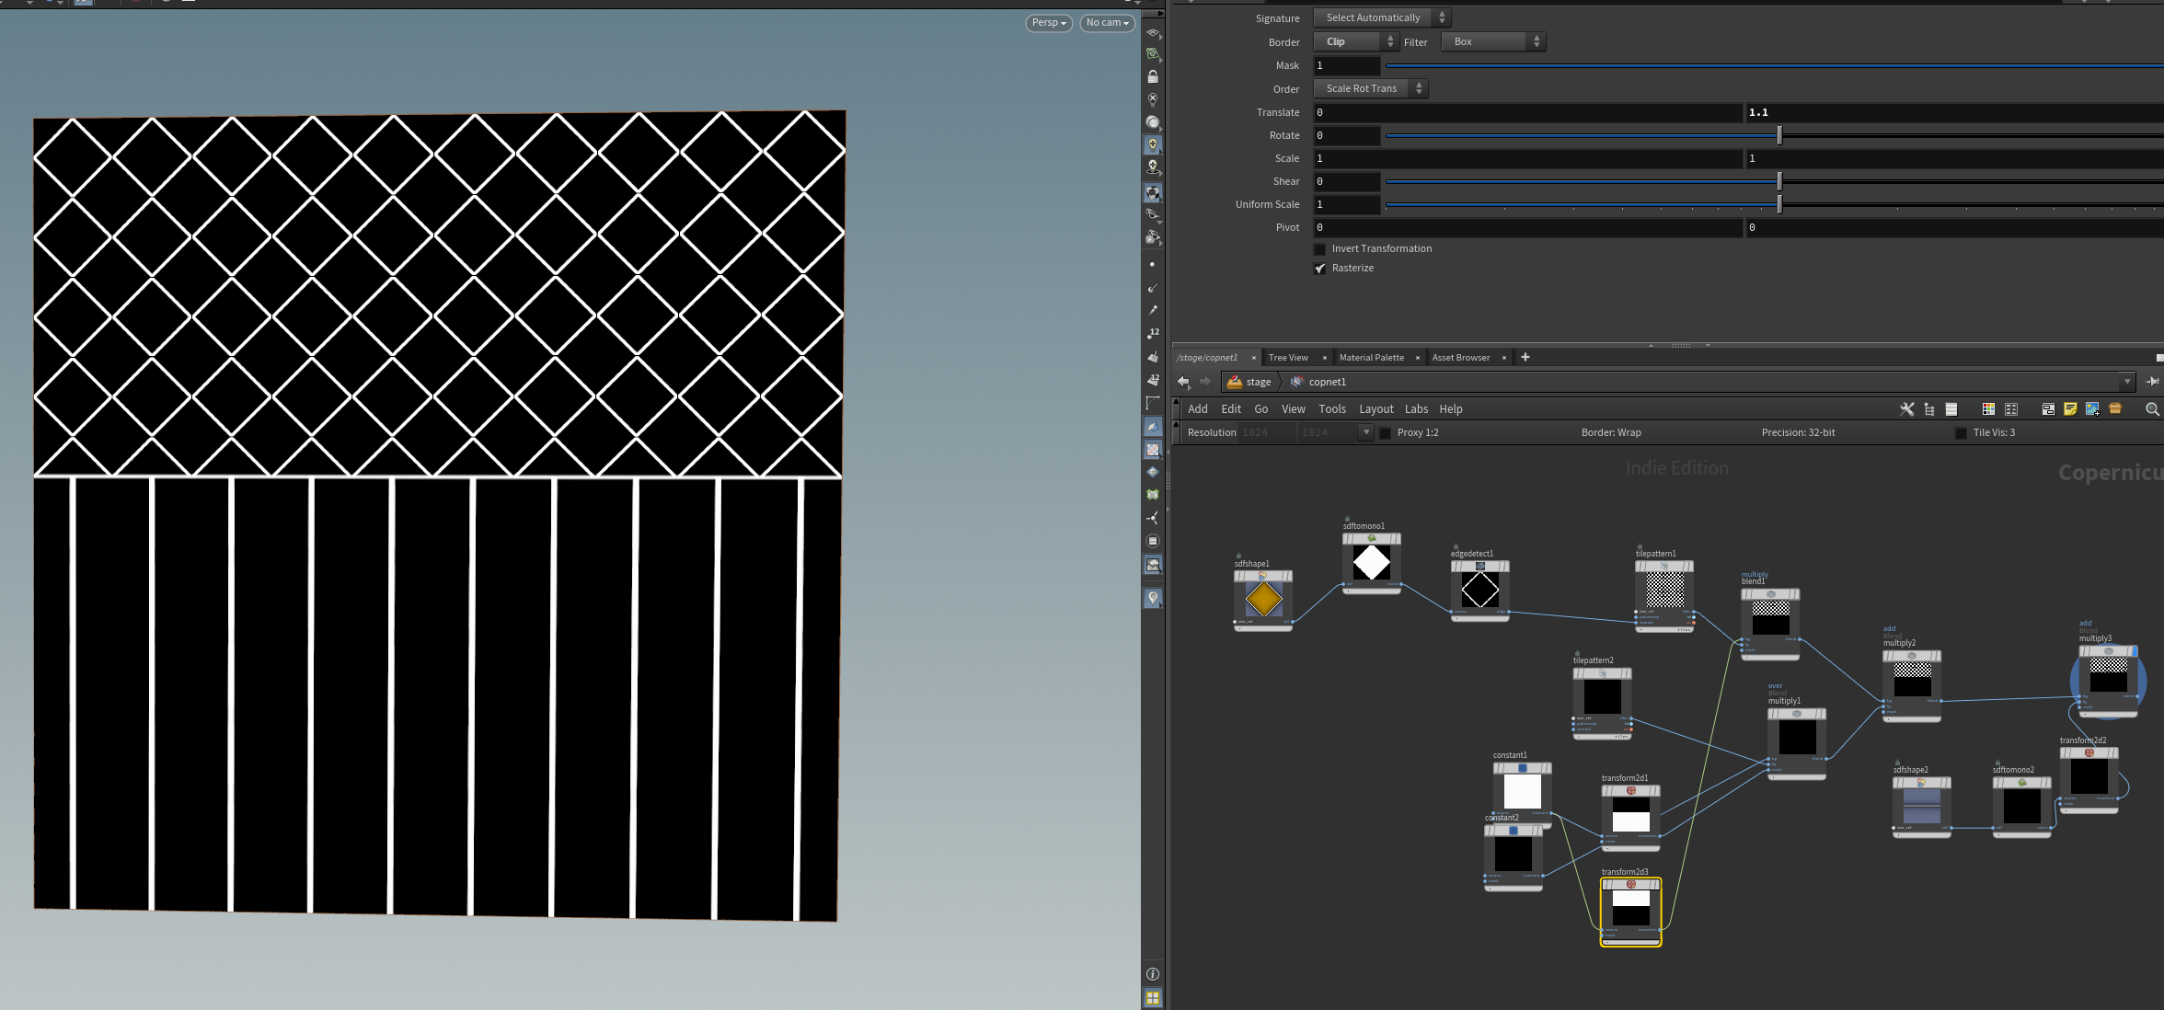The width and height of the screenshot is (2164, 1010).
Task: Click the plus icon to add a new tab
Action: tap(1525, 357)
